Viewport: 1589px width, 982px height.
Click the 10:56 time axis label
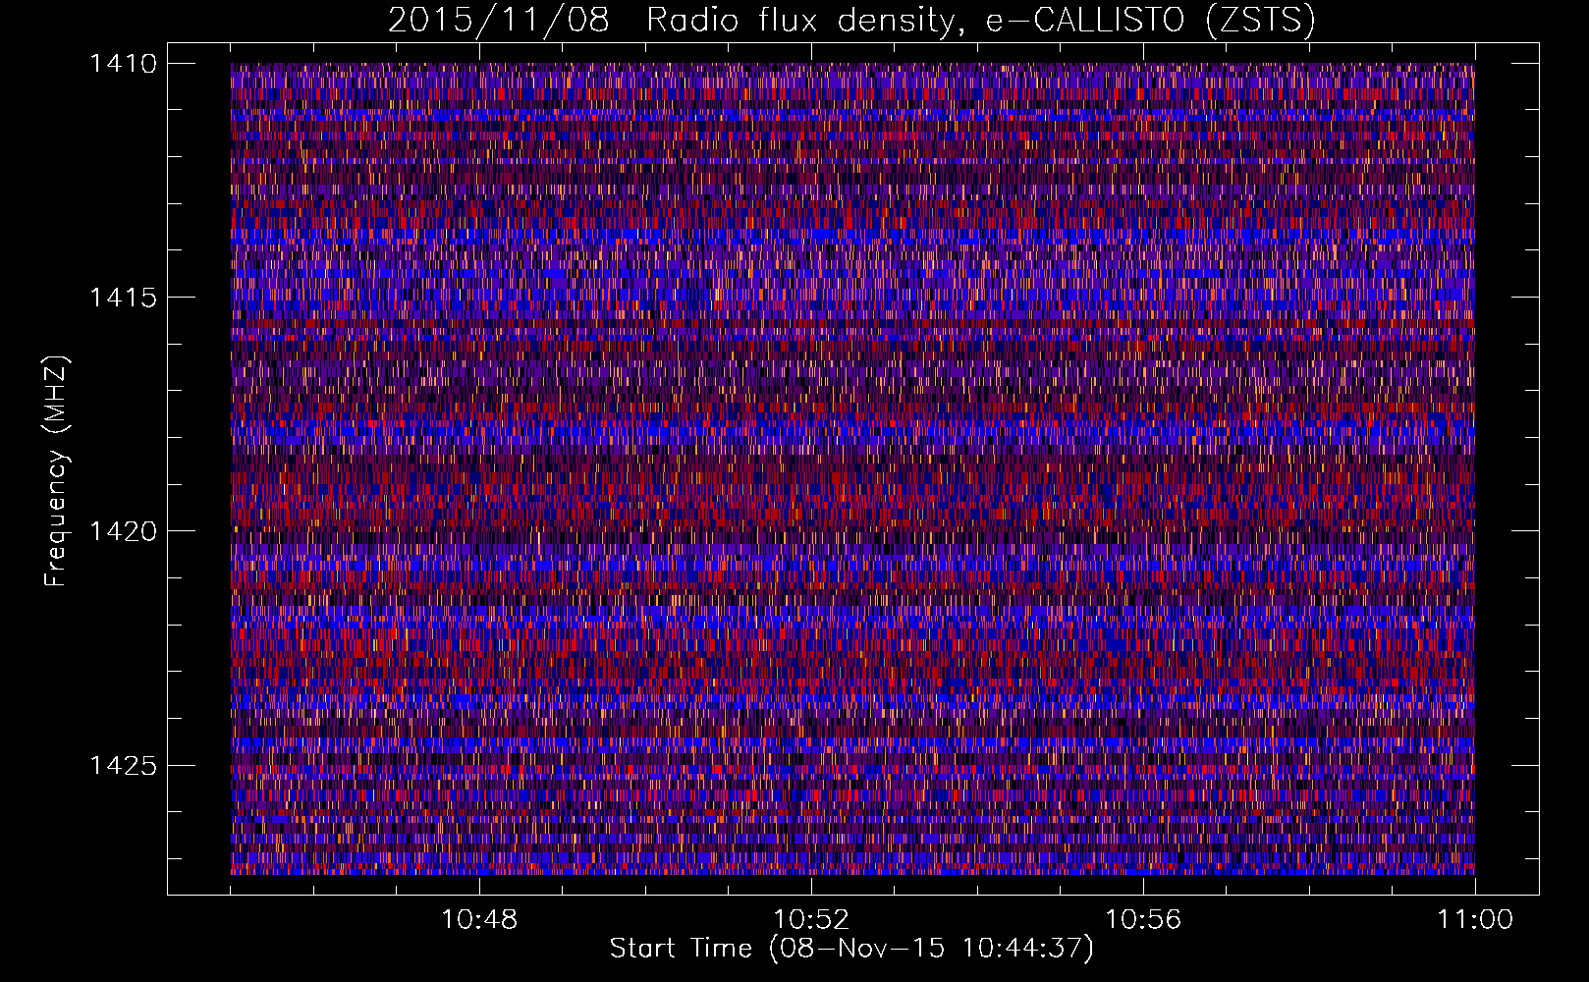pyautogui.click(x=1143, y=920)
